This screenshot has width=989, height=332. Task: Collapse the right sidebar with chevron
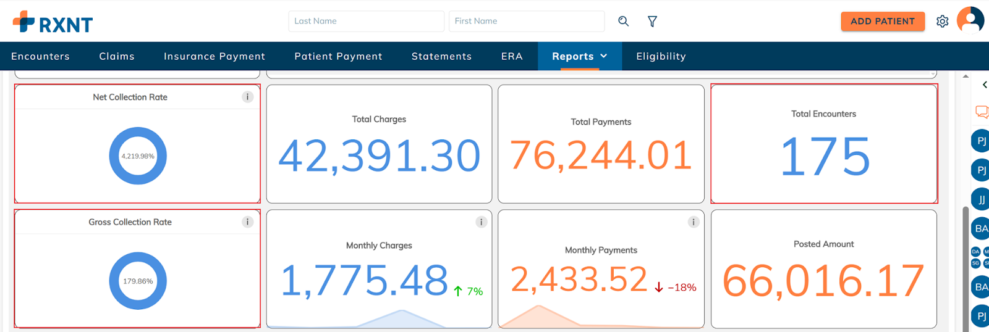984,85
